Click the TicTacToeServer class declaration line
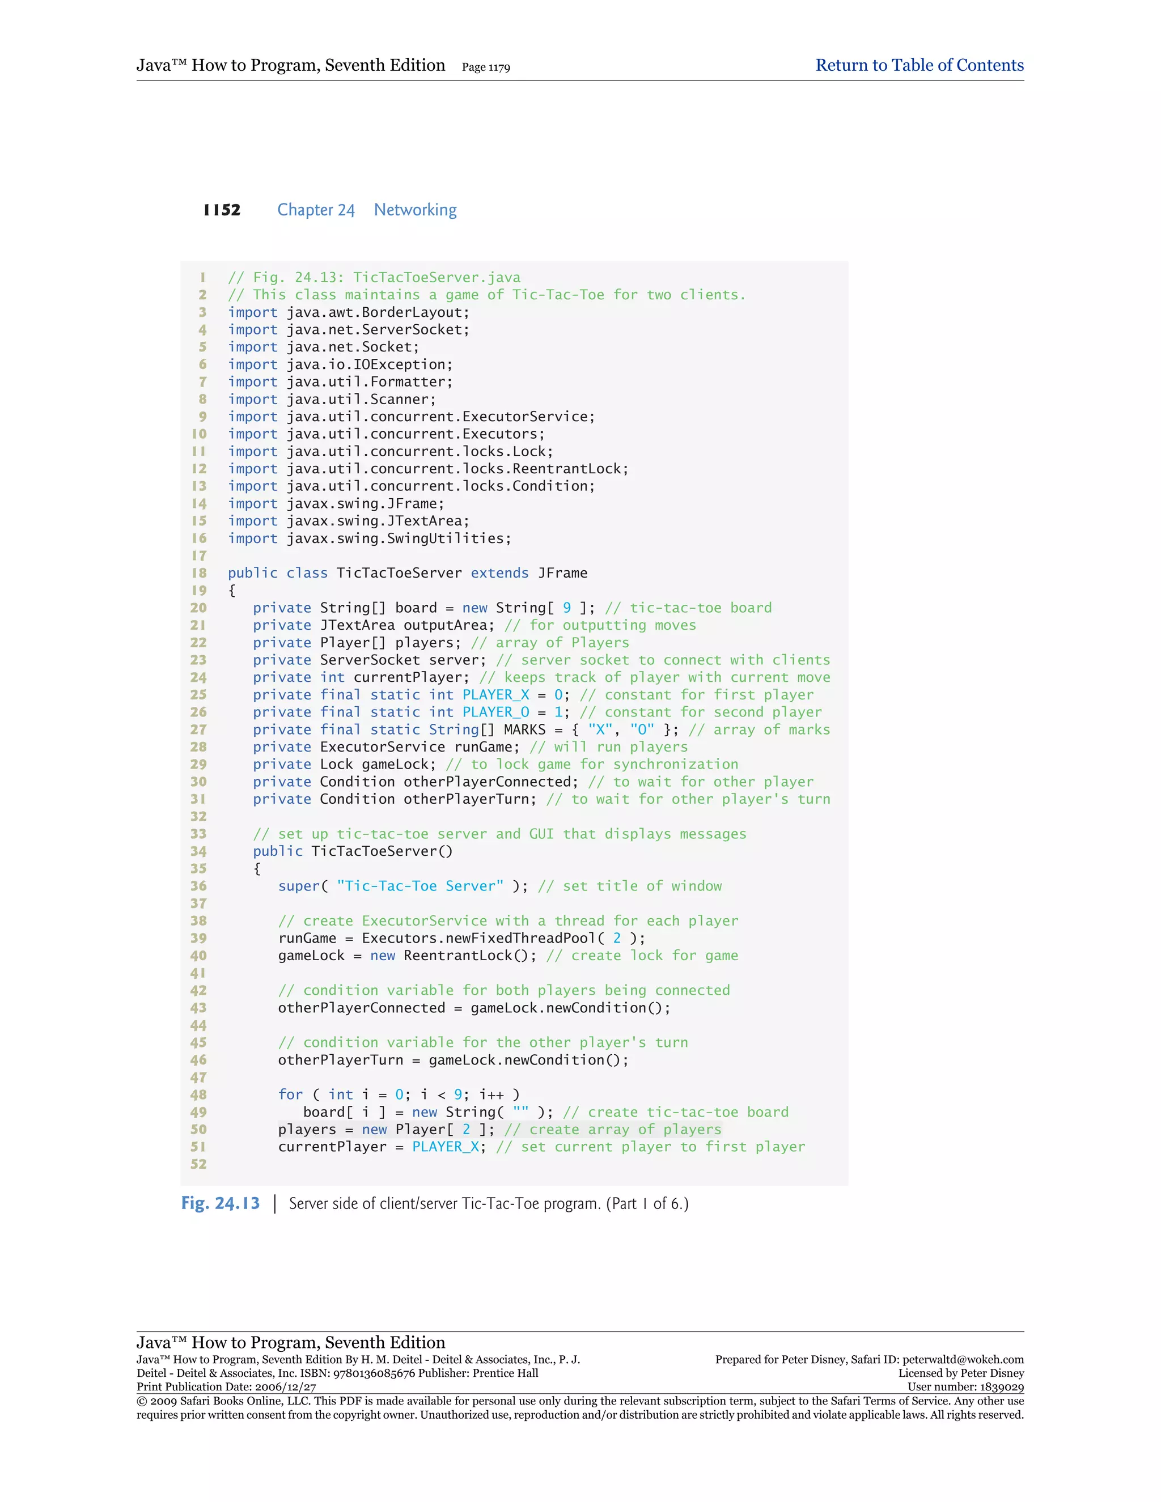The image size is (1161, 1502). 407,573
